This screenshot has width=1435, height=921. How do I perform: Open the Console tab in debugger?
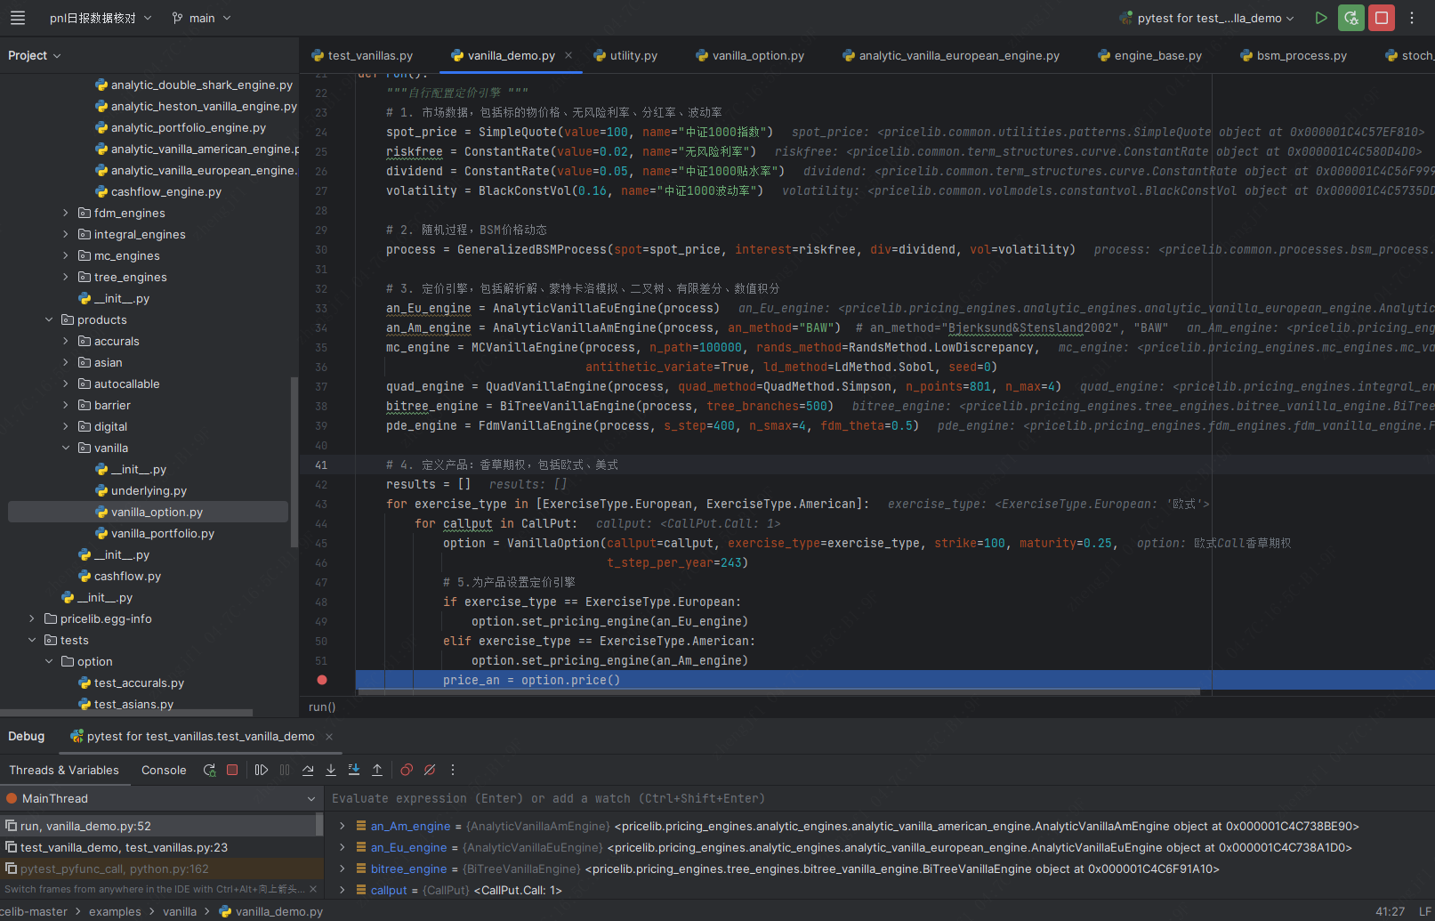click(164, 770)
